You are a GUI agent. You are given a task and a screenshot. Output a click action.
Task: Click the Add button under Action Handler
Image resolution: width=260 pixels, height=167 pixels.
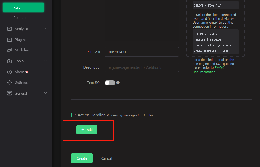pos(87,129)
